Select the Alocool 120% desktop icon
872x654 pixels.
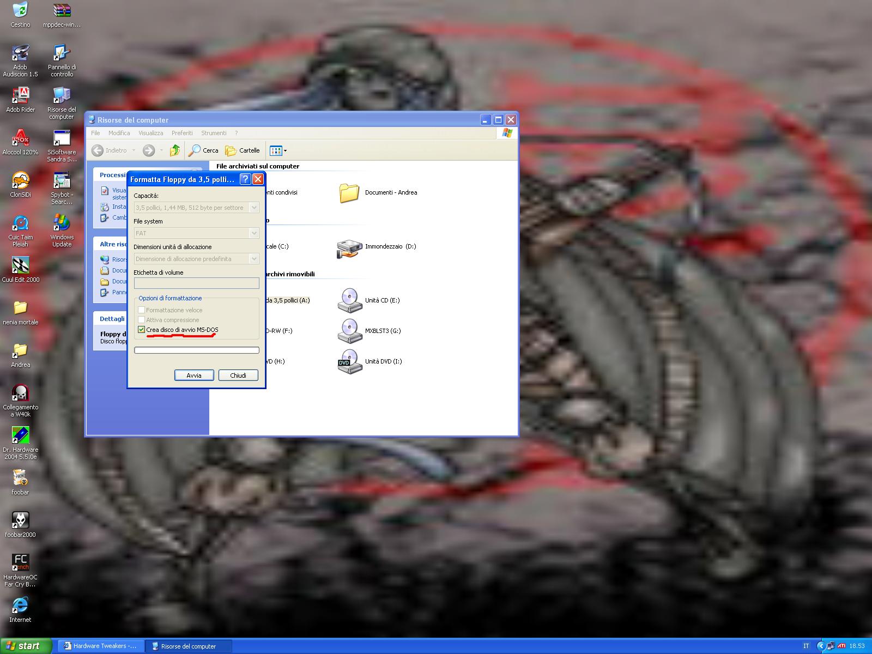point(20,142)
